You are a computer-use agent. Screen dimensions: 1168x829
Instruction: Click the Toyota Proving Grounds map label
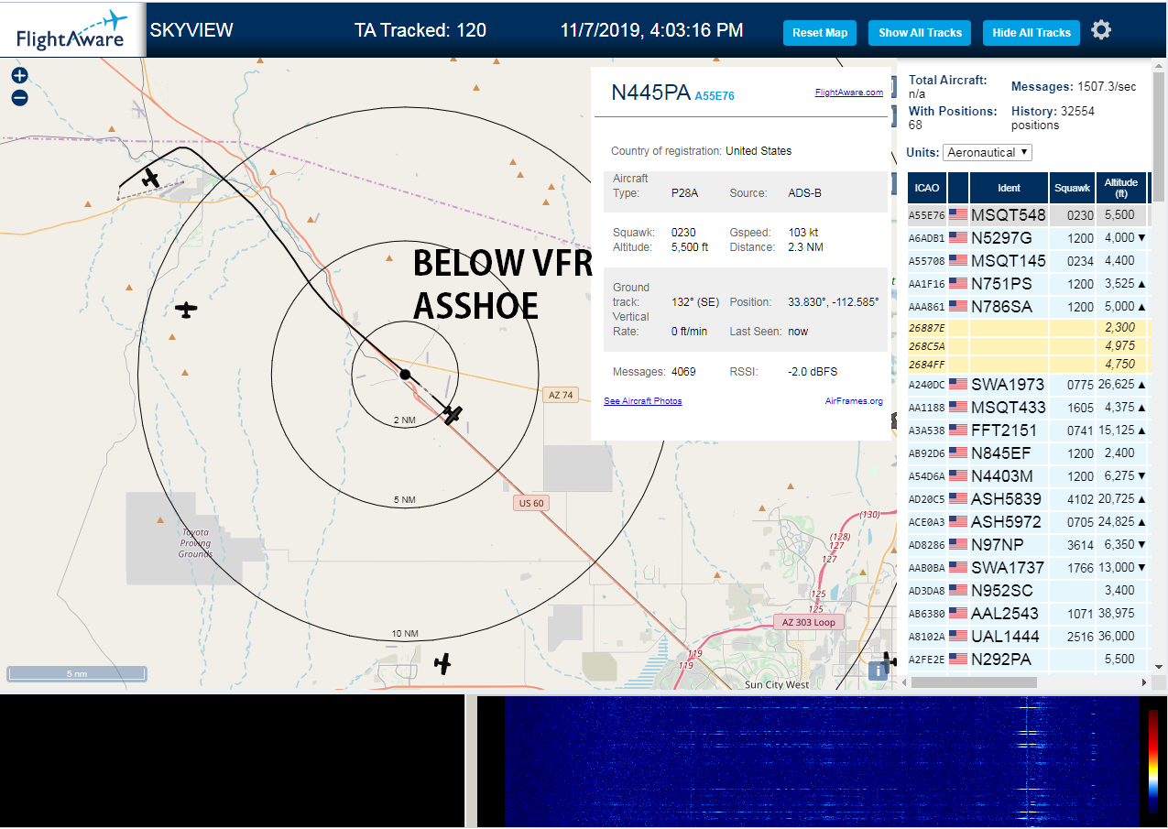click(195, 543)
